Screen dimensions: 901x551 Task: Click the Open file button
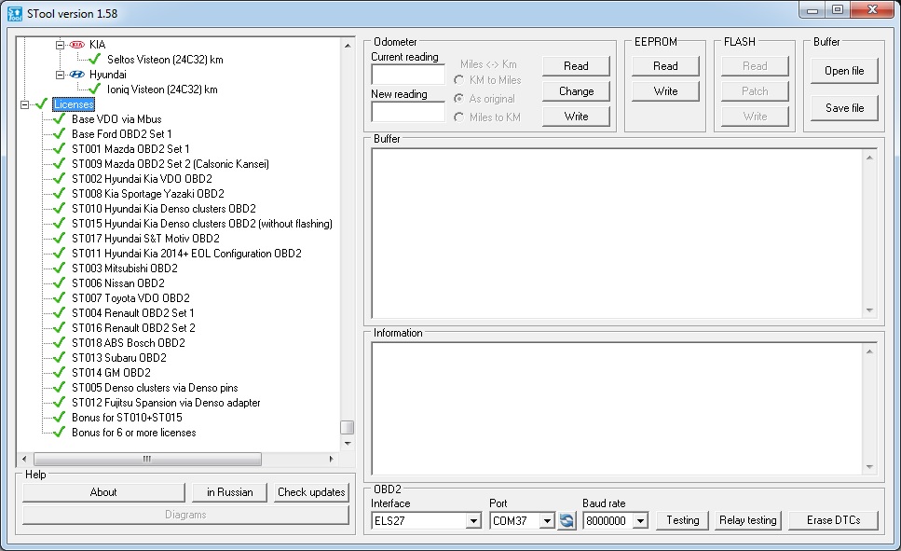point(844,71)
